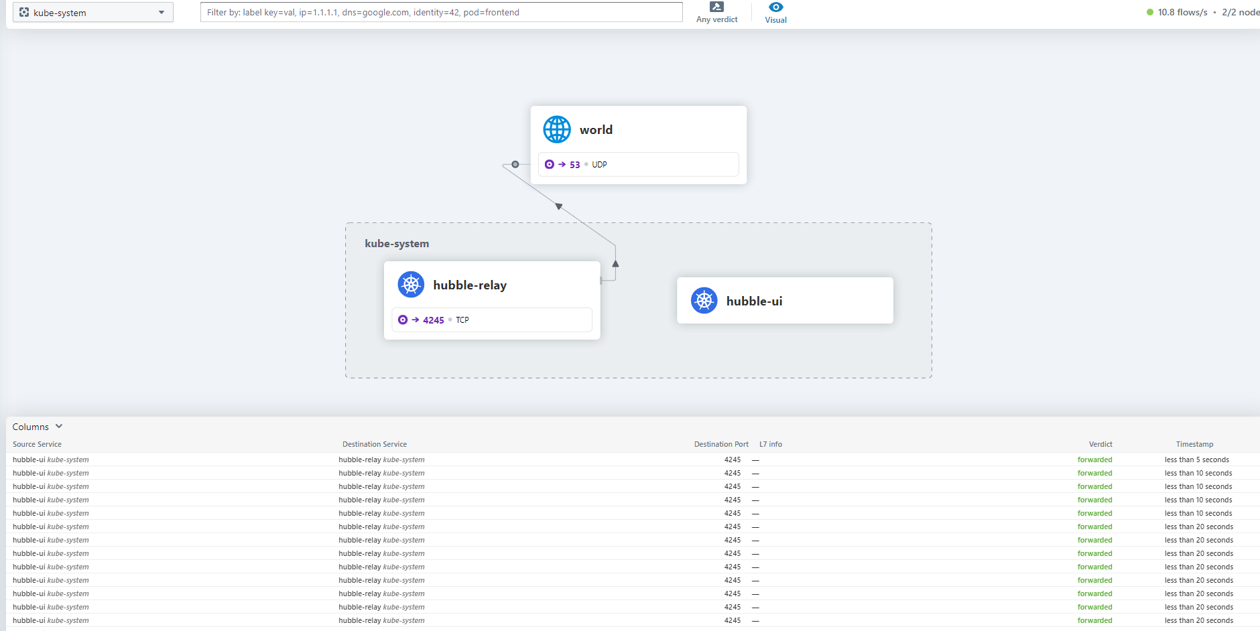Open the Visual options eye menu
The height and width of the screenshot is (631, 1260).
(x=775, y=12)
